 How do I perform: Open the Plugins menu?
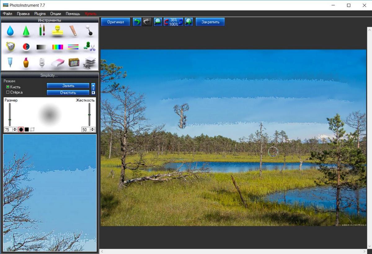click(40, 14)
